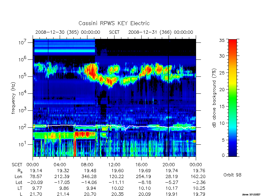261x196 pixels.
Task: Click the L-shell value '19.79'
Action: pyautogui.click(x=199, y=194)
